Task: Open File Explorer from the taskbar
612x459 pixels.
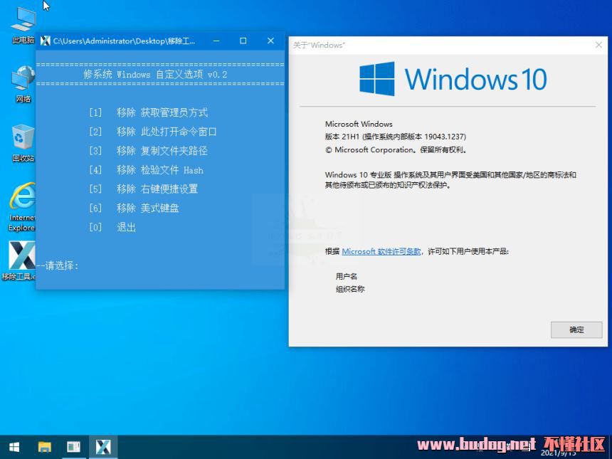Action: click(x=45, y=447)
